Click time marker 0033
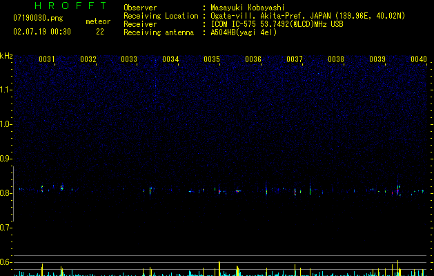434x276 pixels. click(129, 59)
